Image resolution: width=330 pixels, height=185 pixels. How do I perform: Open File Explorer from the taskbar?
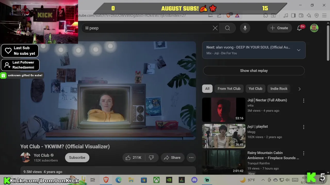coord(131,180)
